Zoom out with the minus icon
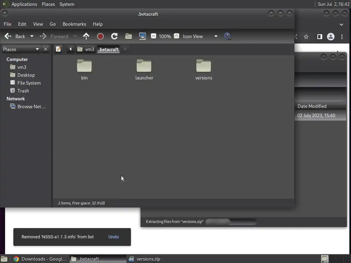The image size is (351, 263). (154, 36)
